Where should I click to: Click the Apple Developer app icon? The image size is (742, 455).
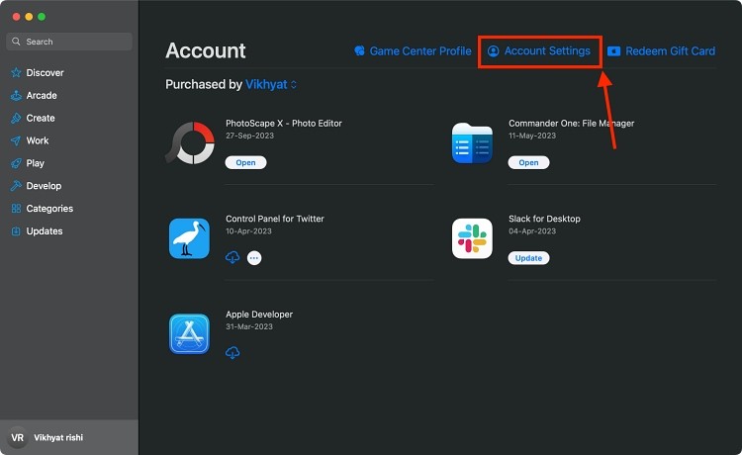(189, 334)
